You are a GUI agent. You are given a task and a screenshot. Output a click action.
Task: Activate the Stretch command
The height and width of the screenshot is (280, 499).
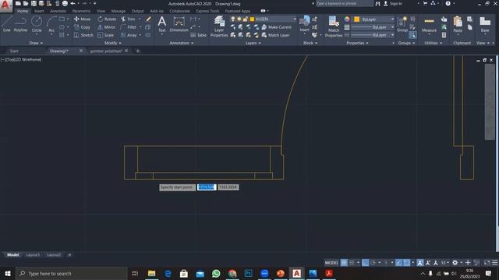83,35
